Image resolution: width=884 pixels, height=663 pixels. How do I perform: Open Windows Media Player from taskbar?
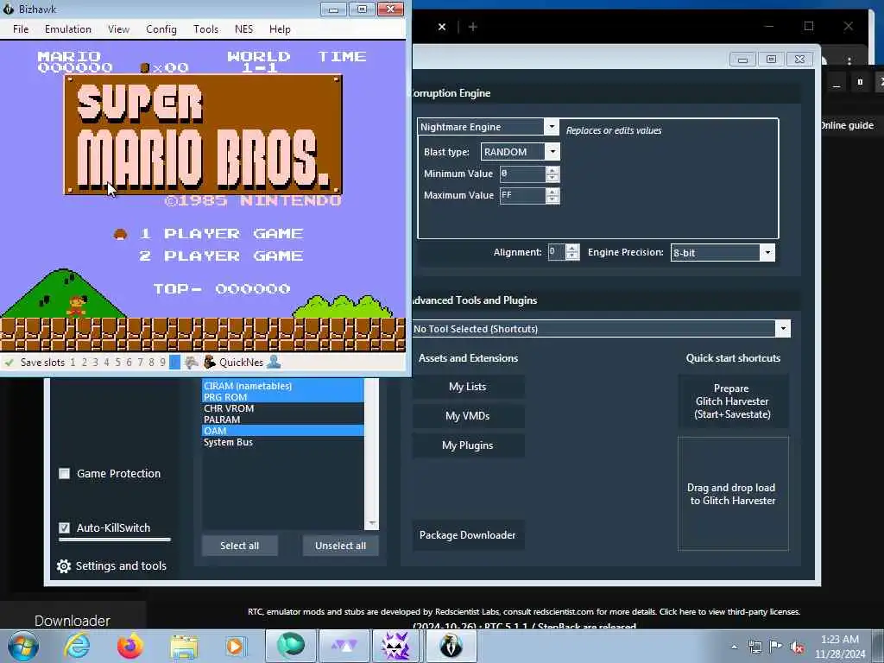(x=235, y=646)
